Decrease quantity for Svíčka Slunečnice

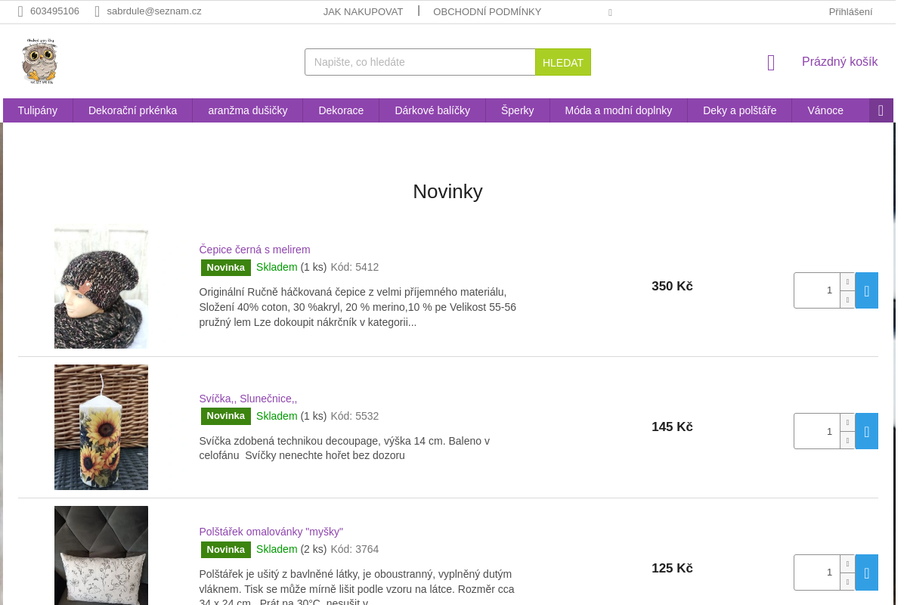click(847, 440)
